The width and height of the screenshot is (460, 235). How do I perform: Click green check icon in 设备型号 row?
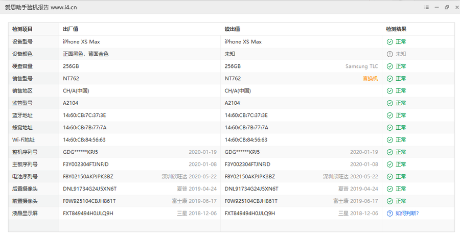coord(389,42)
